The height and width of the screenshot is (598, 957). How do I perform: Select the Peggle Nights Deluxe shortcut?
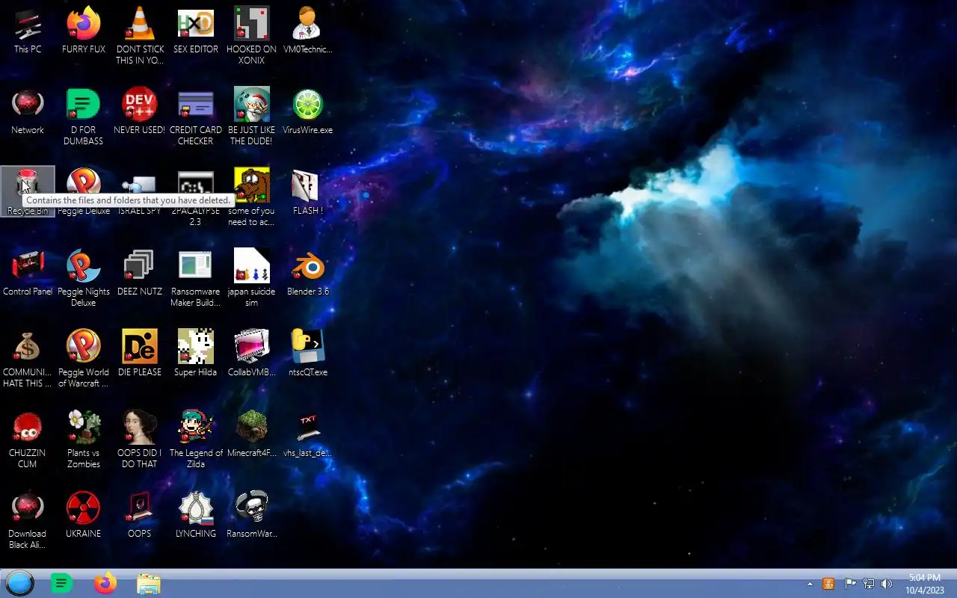pos(84,278)
